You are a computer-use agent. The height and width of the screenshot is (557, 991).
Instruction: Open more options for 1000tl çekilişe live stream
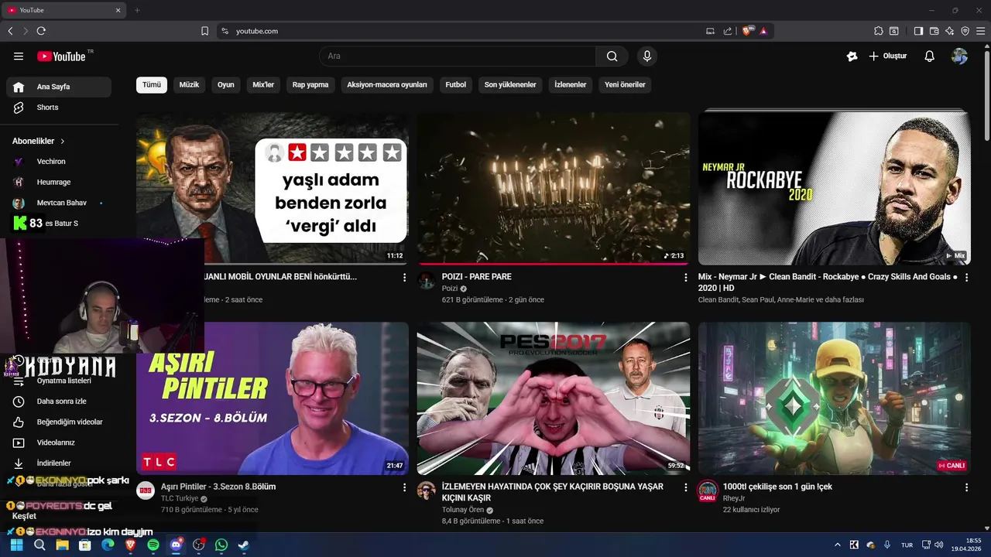pos(966,487)
